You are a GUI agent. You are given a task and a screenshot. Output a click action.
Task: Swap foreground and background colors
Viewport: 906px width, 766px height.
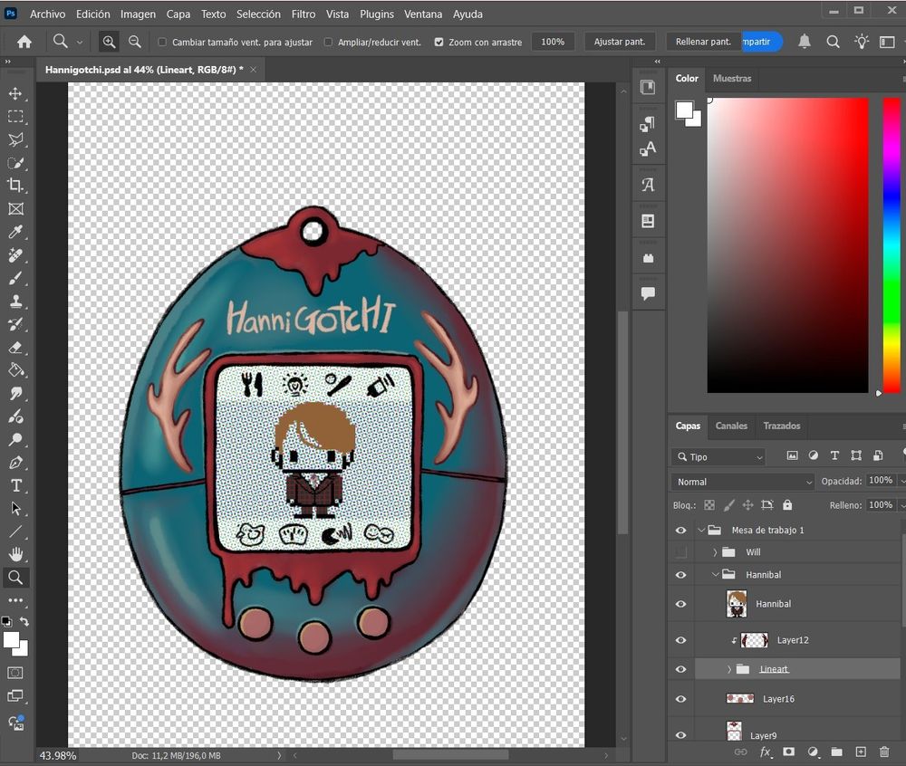(x=24, y=622)
